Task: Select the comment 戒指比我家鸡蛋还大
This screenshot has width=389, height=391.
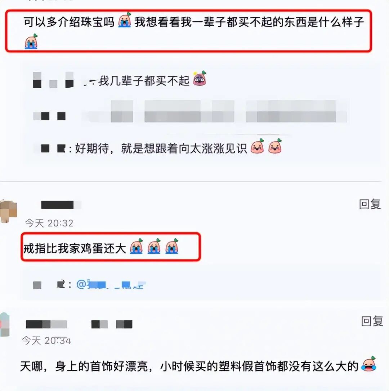Action: point(75,248)
